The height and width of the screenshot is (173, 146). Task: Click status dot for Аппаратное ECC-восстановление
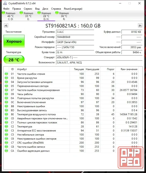point(6,130)
